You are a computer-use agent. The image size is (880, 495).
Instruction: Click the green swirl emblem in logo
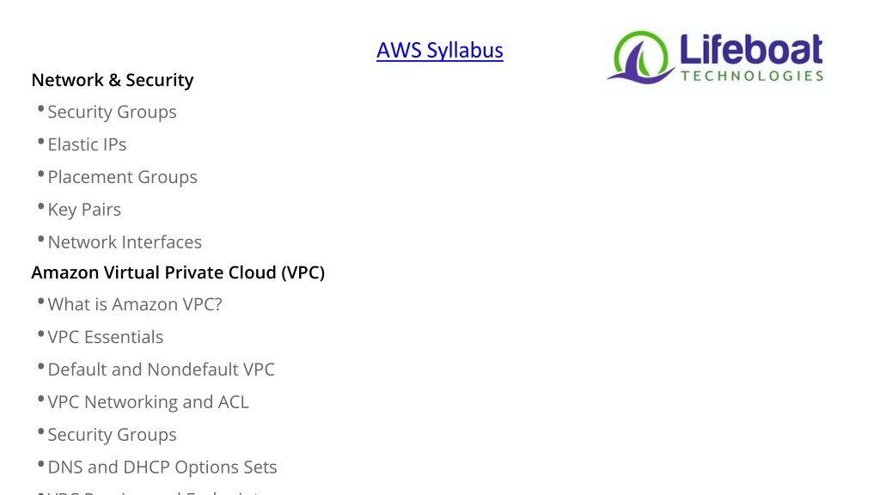[x=640, y=58]
